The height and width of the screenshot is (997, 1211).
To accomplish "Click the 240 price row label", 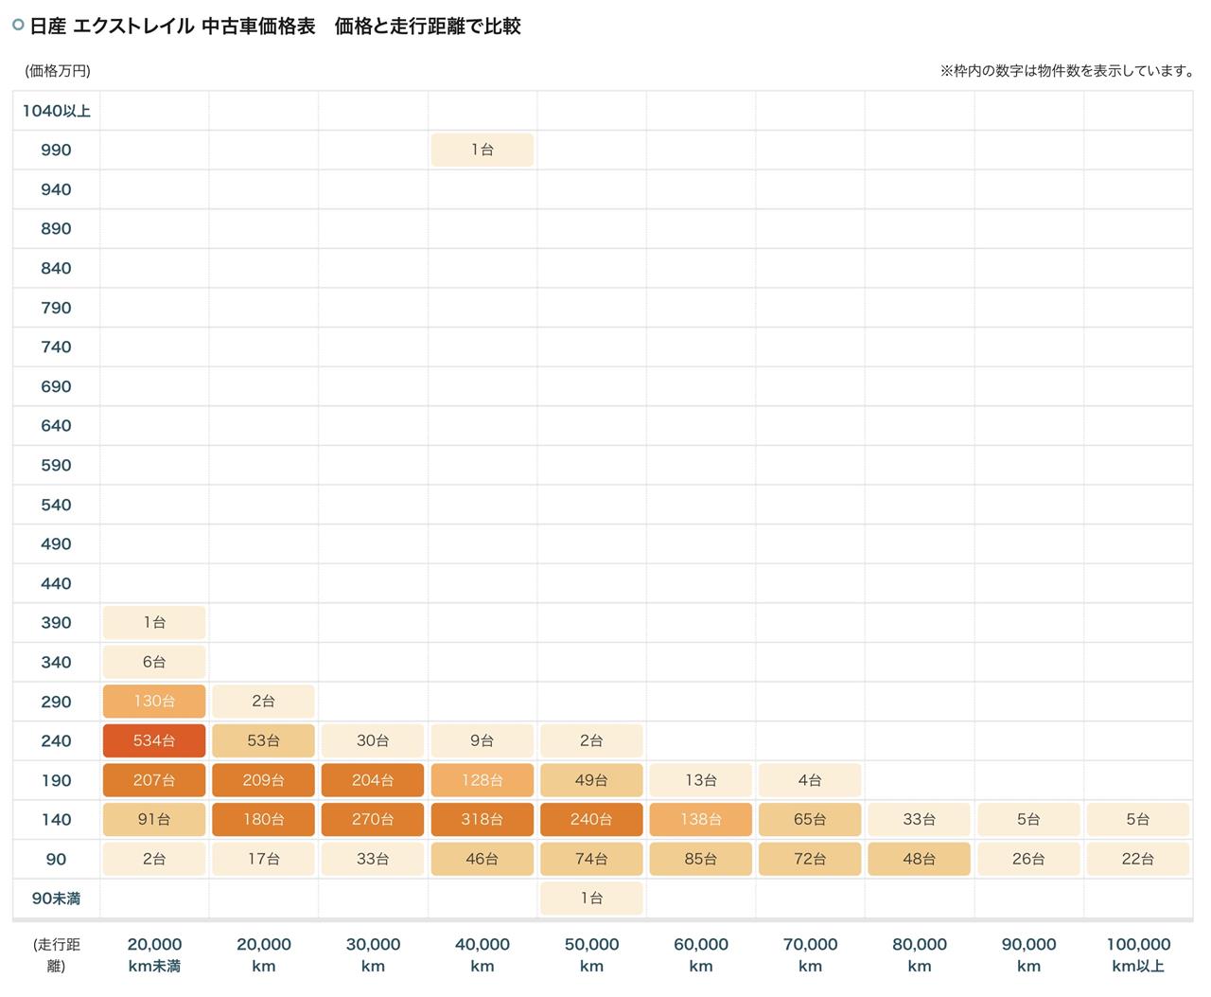I will (56, 740).
